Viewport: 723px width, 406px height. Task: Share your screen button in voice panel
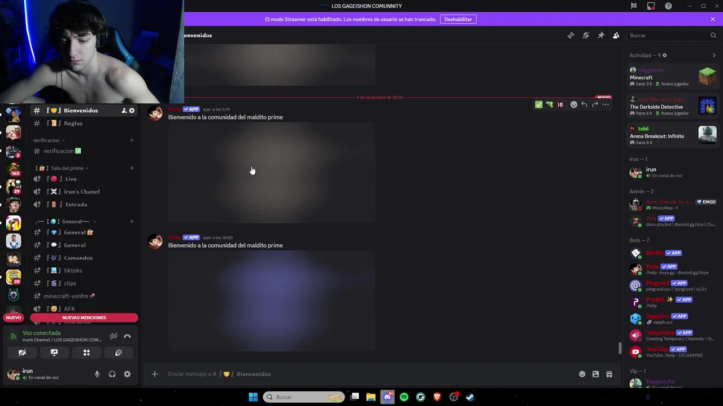(x=54, y=352)
